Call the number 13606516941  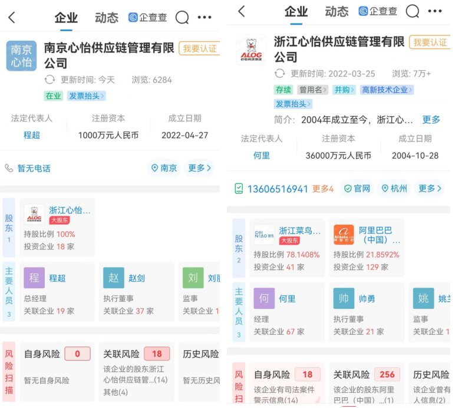click(278, 189)
